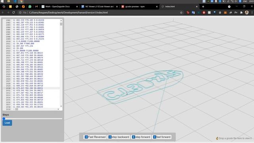Click the step forward button

point(141,137)
